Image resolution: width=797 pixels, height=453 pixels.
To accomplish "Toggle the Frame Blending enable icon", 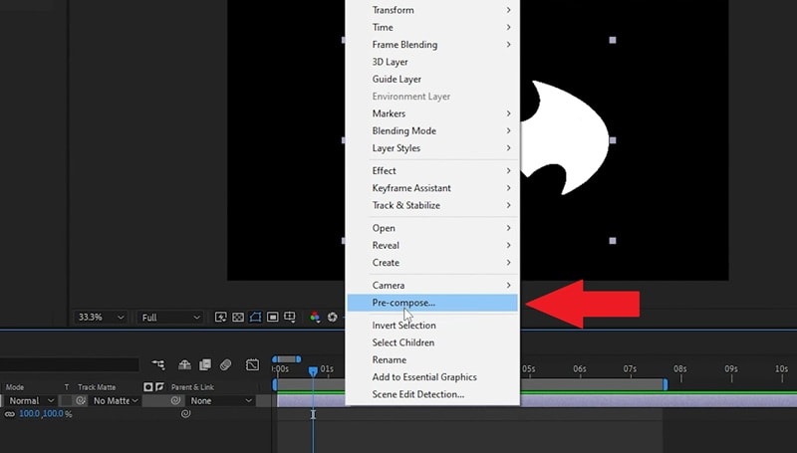I will (205, 364).
